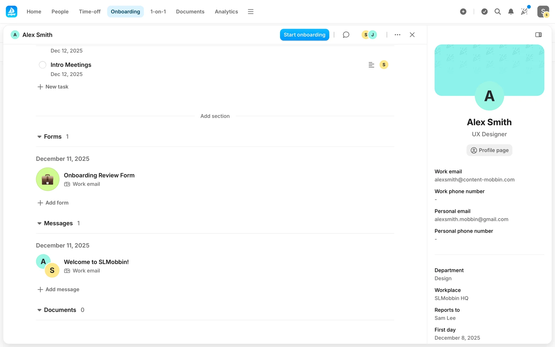Toggle the side panel layout icon
The image size is (555, 347).
(538, 35)
